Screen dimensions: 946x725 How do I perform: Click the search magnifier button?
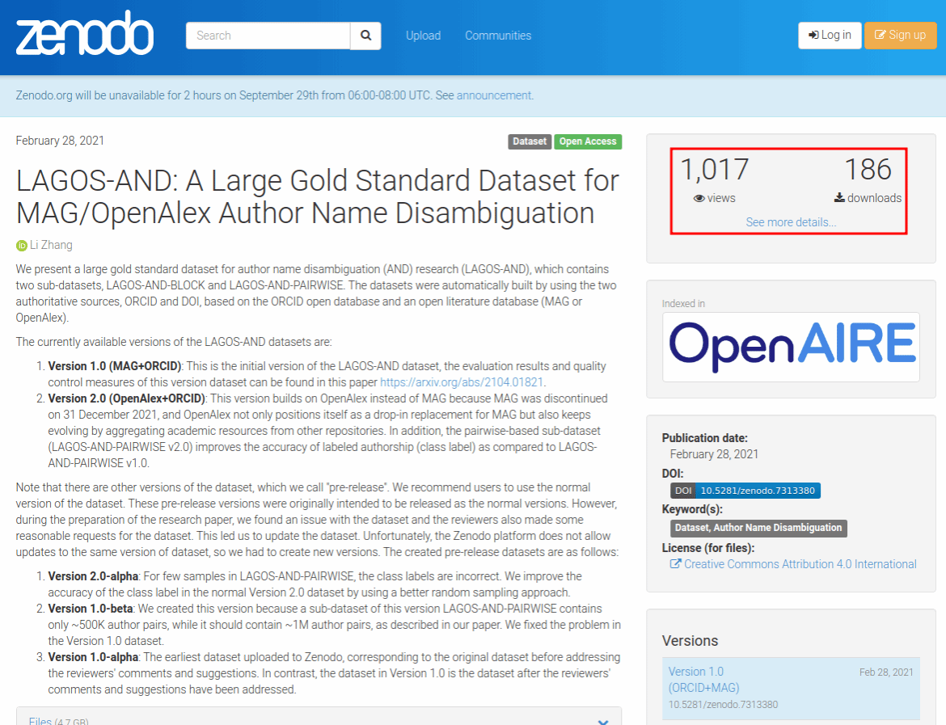pyautogui.click(x=365, y=36)
